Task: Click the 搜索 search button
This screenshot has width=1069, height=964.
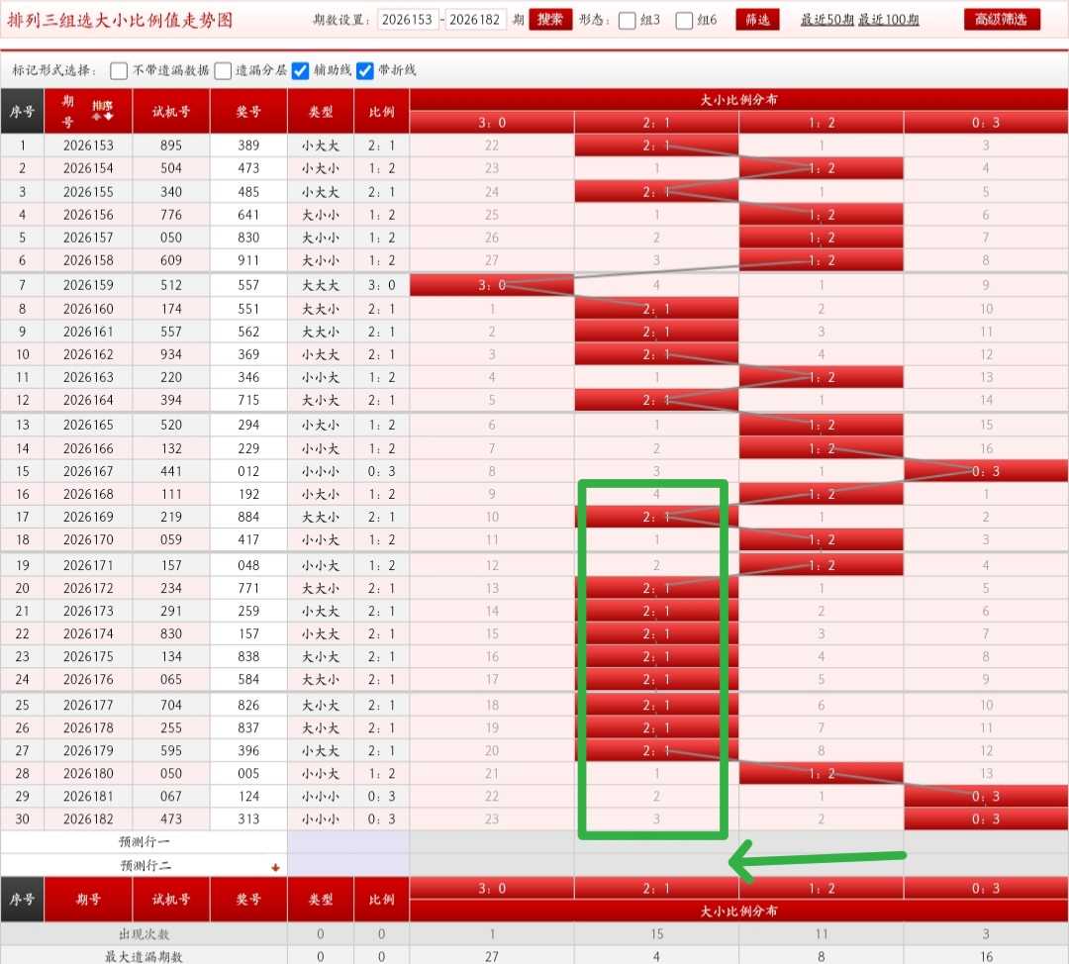Action: pyautogui.click(x=550, y=20)
